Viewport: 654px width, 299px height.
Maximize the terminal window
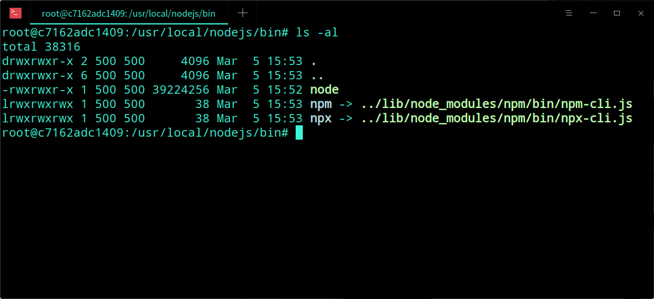click(617, 13)
